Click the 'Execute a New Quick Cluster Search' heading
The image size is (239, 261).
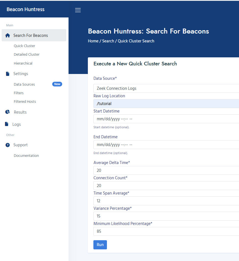(x=135, y=64)
